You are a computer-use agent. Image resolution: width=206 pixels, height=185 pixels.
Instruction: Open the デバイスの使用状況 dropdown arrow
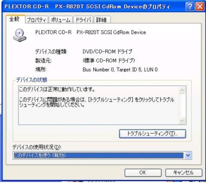click(x=188, y=156)
